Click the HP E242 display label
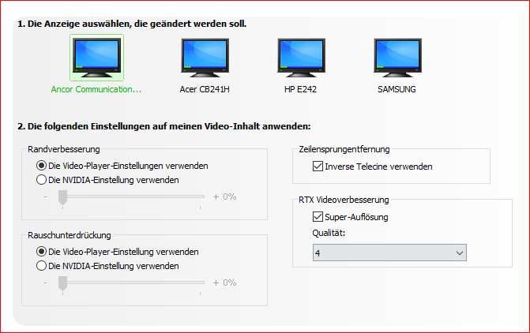The width and height of the screenshot is (530, 333). pyautogui.click(x=300, y=89)
